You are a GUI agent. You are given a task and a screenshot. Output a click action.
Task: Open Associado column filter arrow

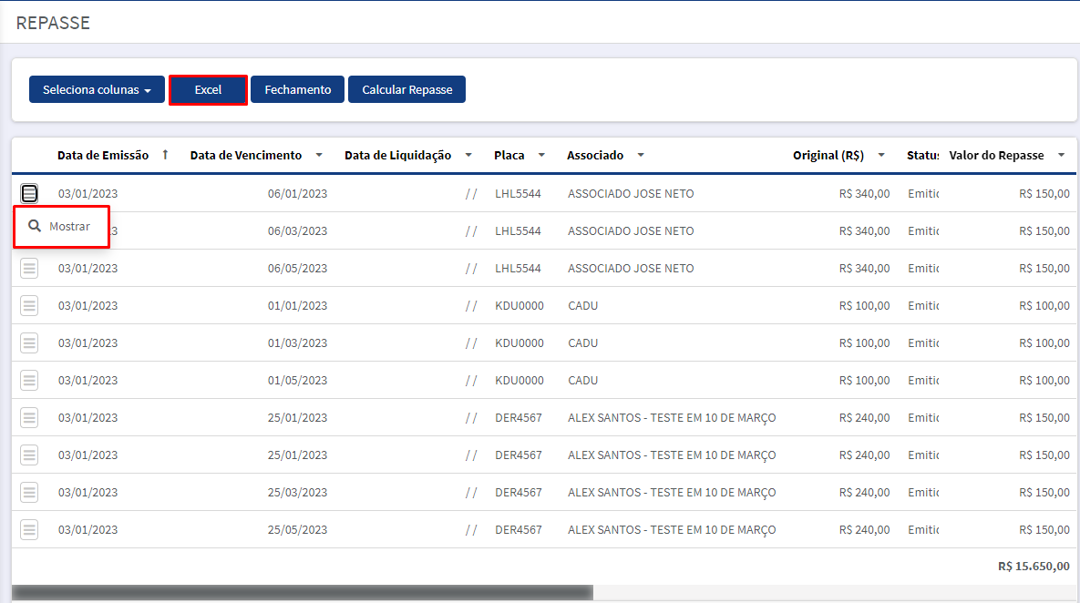point(641,155)
